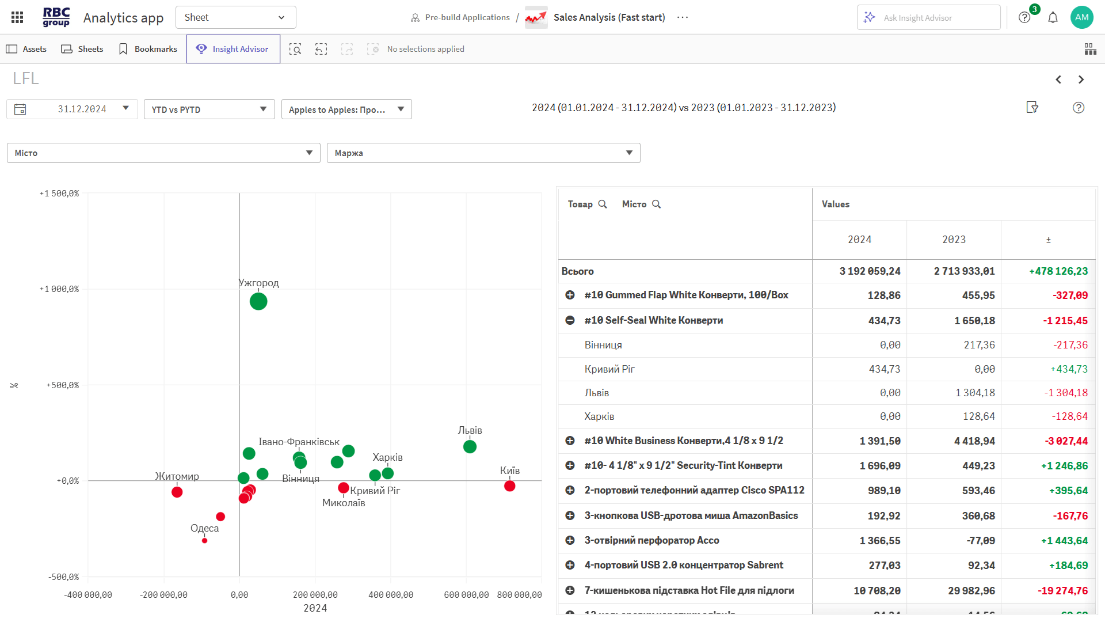Image resolution: width=1105 pixels, height=622 pixels.
Task: Click the green Ужгород bubble in chart
Action: (258, 301)
